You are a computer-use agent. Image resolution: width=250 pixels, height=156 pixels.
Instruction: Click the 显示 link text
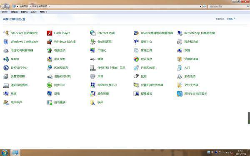pos(57,94)
